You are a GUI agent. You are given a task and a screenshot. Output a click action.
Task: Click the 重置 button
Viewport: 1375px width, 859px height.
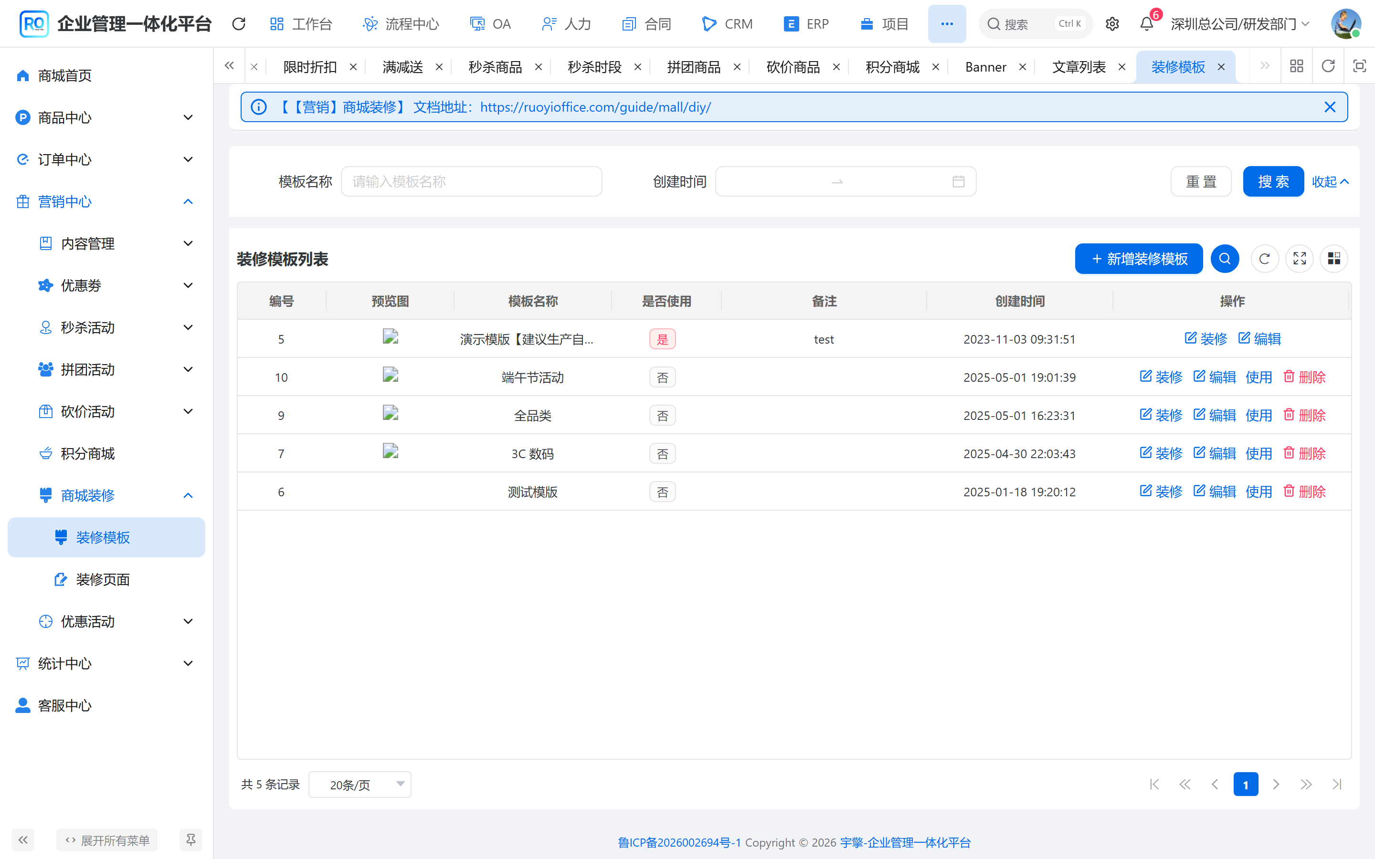click(x=1201, y=182)
